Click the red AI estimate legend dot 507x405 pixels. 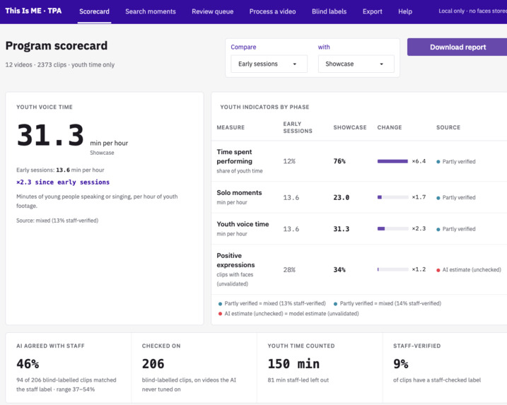[220, 314]
